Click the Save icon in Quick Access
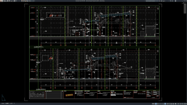 tap(8, 1)
